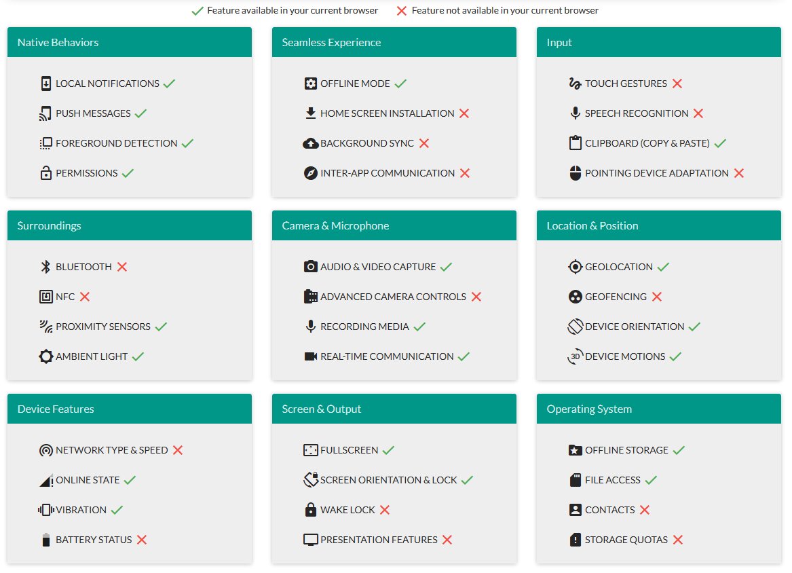The image size is (792, 573).
Task: Open the Native Behaviors section header
Action: (x=130, y=43)
